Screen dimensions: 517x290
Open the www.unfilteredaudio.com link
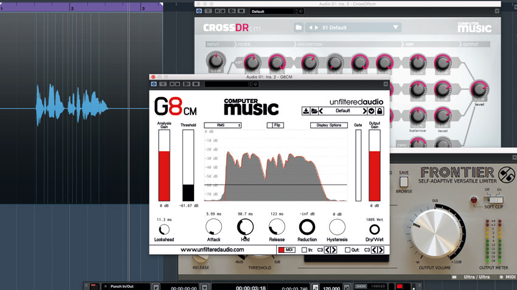(x=212, y=250)
